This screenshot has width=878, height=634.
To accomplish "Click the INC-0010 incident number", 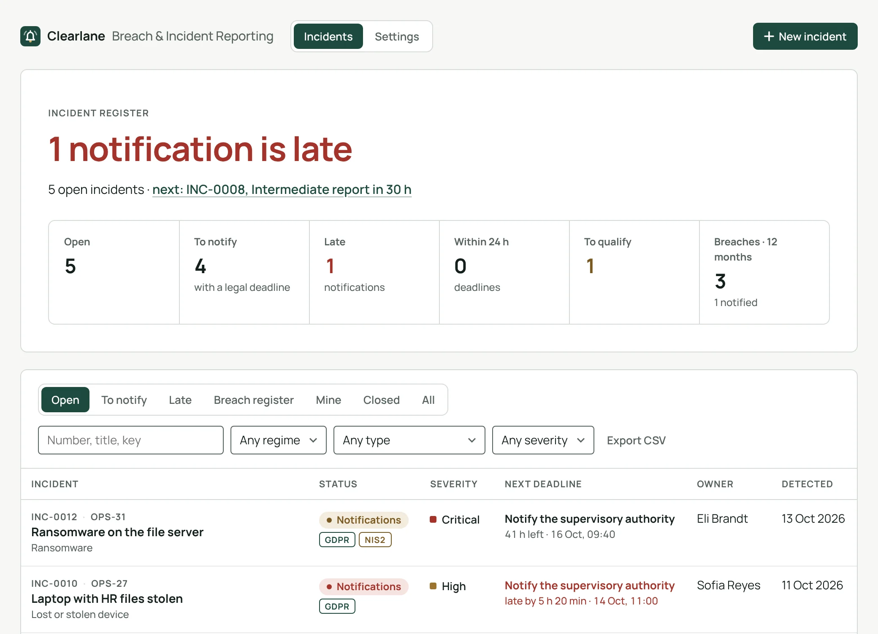I will point(54,583).
